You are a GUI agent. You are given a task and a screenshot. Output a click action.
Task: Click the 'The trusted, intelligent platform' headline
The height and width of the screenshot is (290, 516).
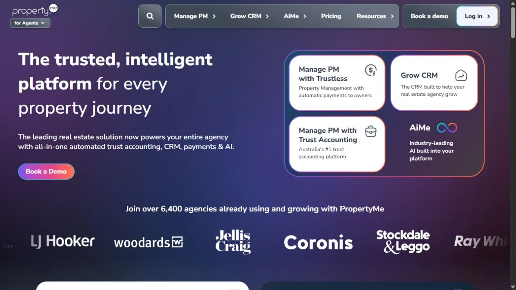tap(115, 83)
